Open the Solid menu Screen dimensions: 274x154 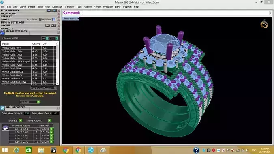tap(40, 7)
